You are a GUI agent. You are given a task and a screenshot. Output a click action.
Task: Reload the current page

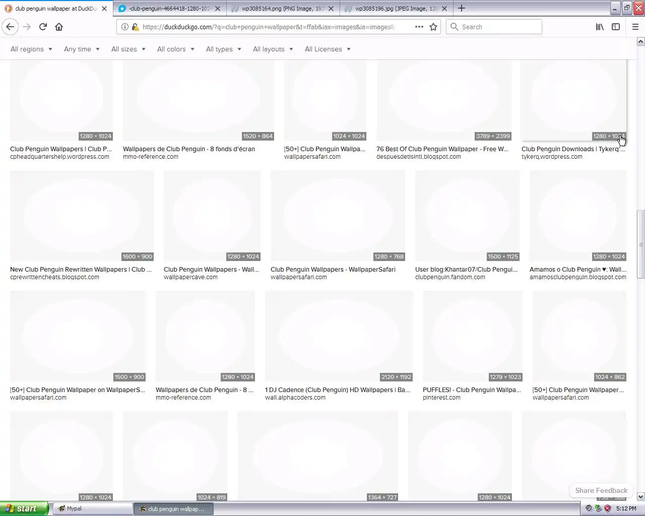43,27
